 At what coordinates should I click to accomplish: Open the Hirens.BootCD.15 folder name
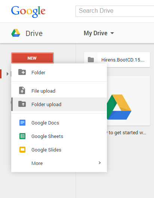pyautogui.click(x=123, y=60)
